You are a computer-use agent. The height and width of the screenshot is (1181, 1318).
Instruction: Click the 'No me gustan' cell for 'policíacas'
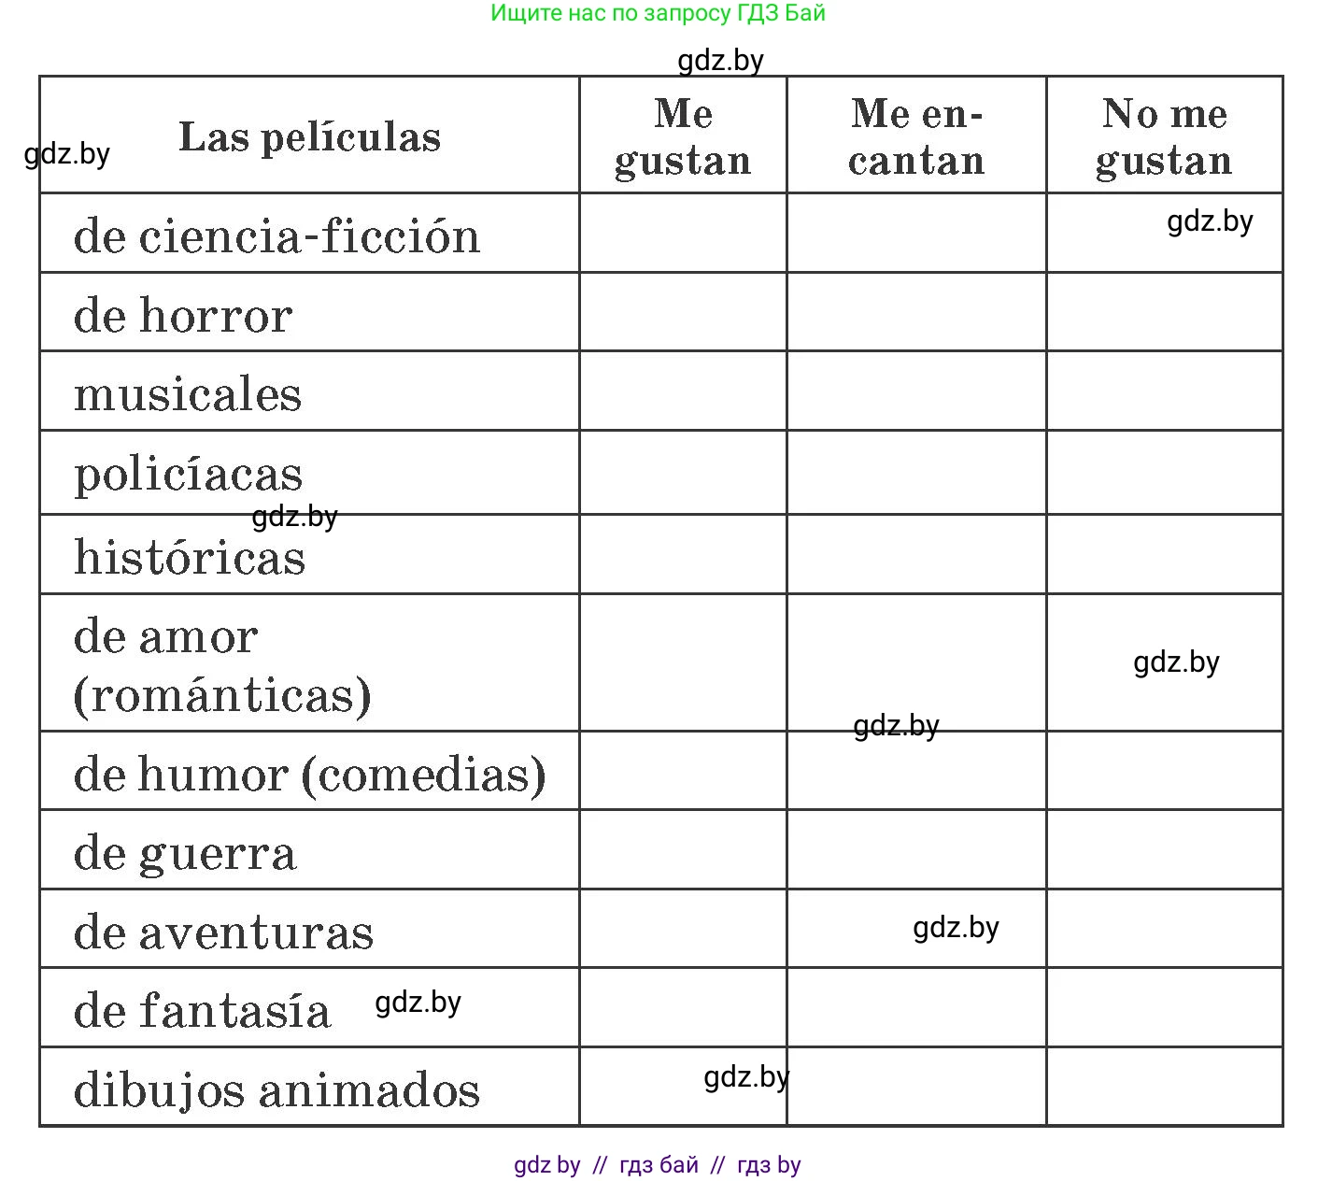coord(1164,472)
